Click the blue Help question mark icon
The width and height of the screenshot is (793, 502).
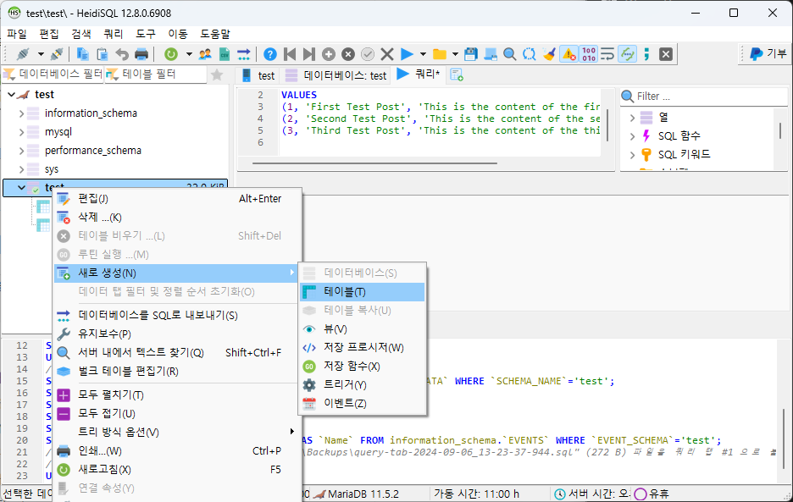pyautogui.click(x=270, y=54)
